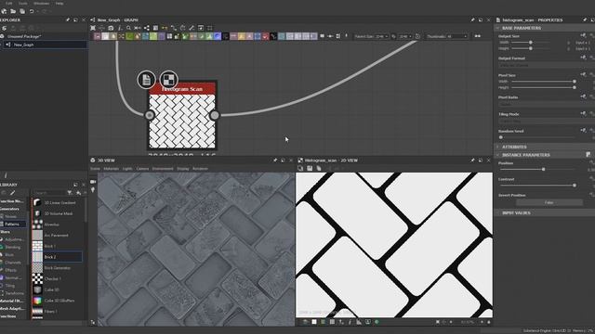Adjust the Contrast slider handle
595x334 pixels.
(575, 186)
